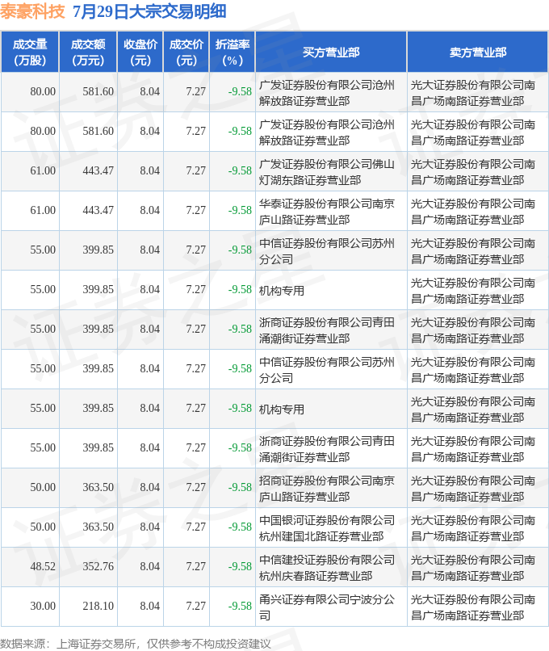Click the 成交量(万股) column header
Viewport: 549px width, 651px height.
click(x=30, y=52)
